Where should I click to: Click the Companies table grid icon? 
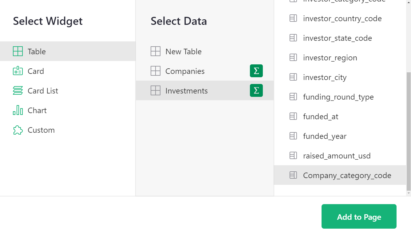[156, 71]
